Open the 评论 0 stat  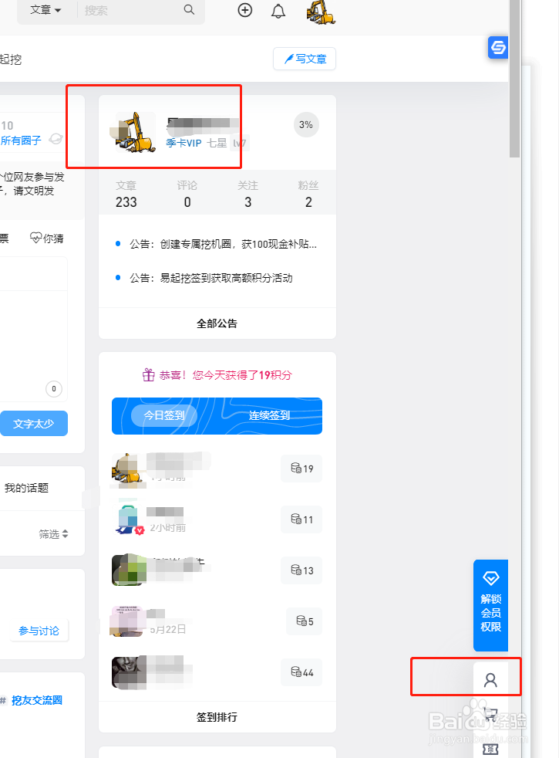coord(187,195)
